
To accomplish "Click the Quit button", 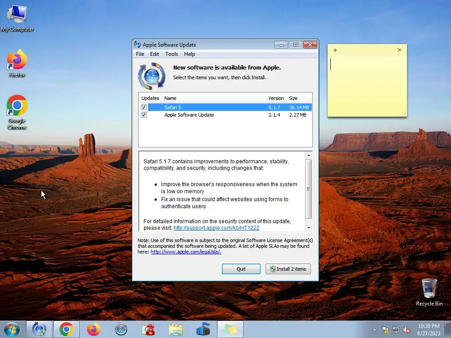I will click(241, 269).
